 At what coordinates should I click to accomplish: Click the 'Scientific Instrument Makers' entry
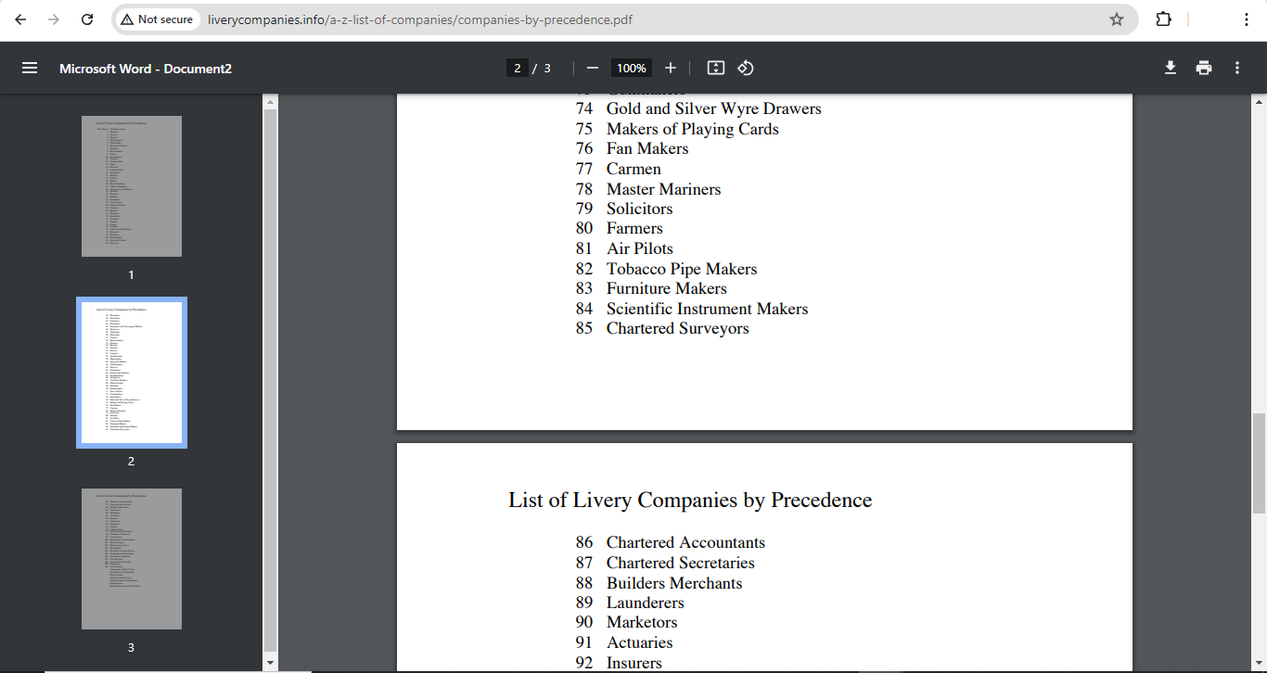[x=707, y=309]
